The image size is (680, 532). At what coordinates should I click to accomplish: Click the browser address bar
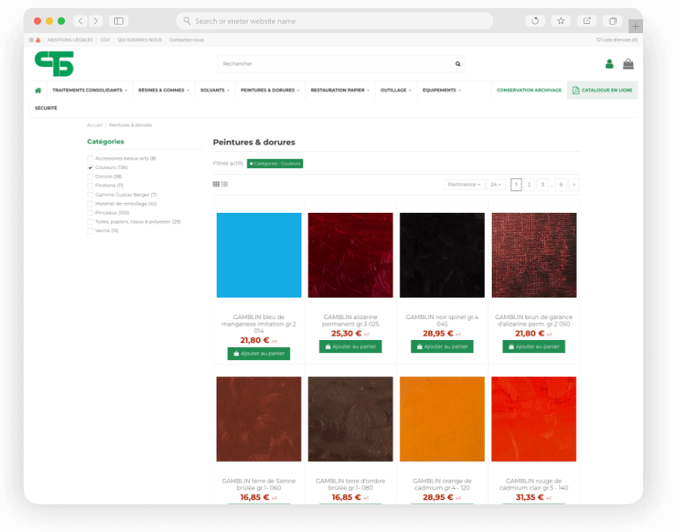335,21
